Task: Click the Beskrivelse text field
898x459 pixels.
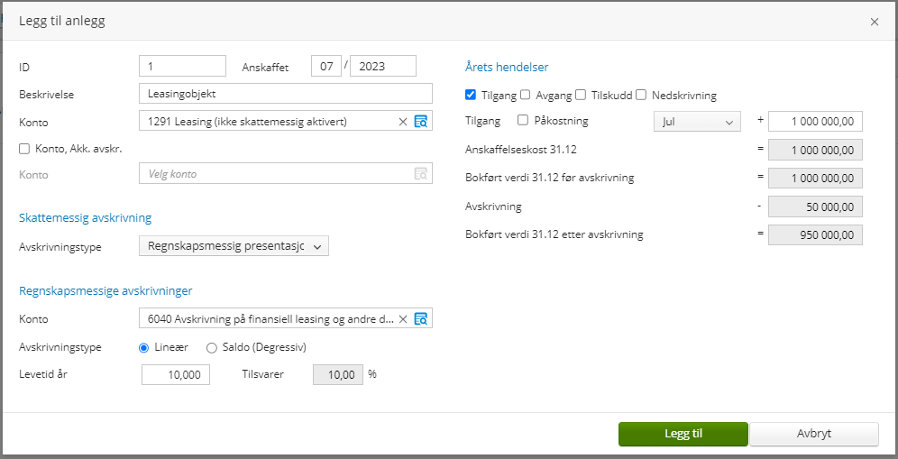Action: (286, 94)
